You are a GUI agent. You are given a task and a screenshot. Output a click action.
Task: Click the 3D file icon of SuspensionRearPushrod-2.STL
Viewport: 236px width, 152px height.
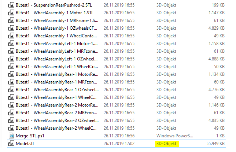(11, 5)
